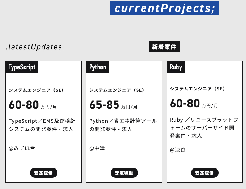Click the @みずほ台 location text
This screenshot has height=189, width=246.
22,148
